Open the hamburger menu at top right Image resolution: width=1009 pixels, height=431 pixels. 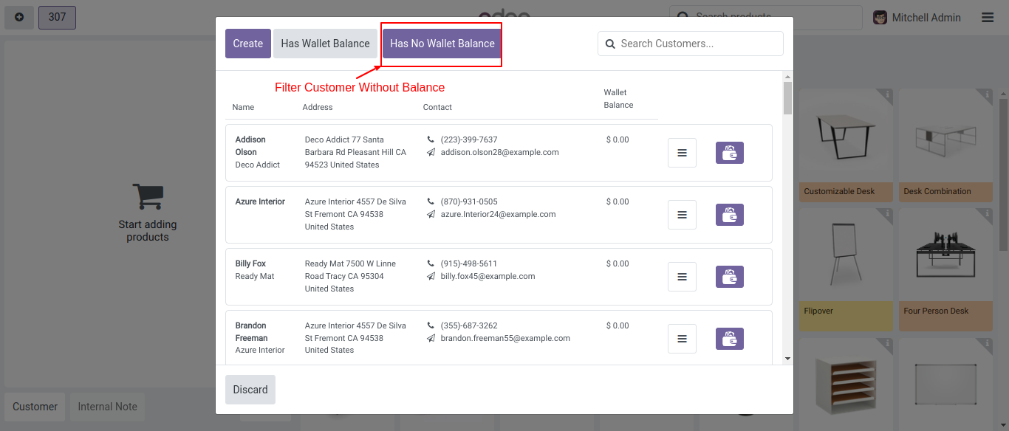coord(988,18)
